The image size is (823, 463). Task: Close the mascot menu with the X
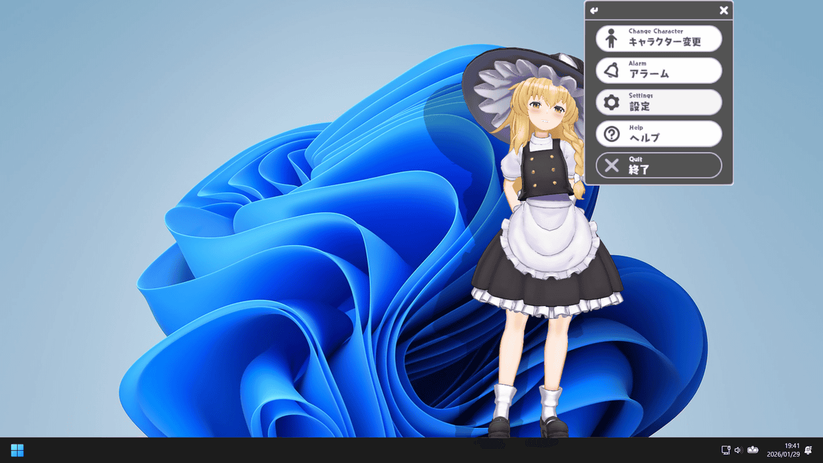(724, 10)
